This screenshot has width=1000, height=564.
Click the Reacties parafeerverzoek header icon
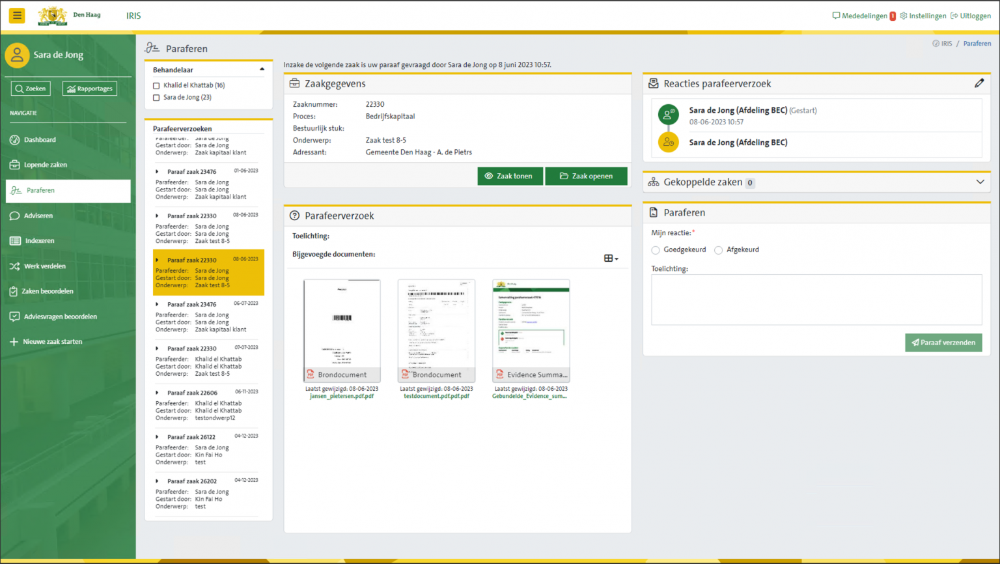point(654,83)
